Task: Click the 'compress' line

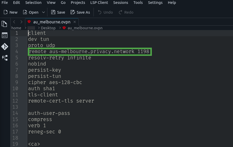Action: click(40, 119)
